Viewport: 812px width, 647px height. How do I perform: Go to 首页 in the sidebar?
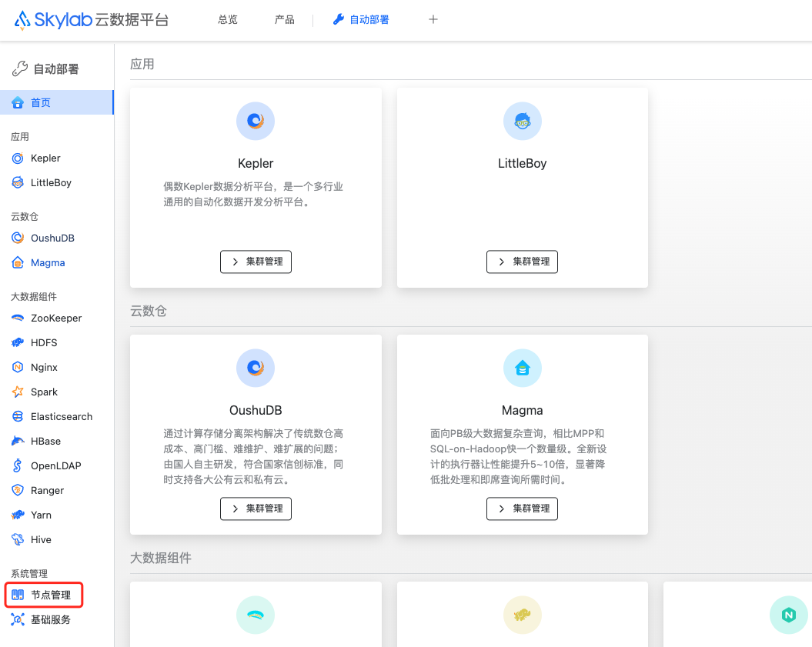point(56,102)
